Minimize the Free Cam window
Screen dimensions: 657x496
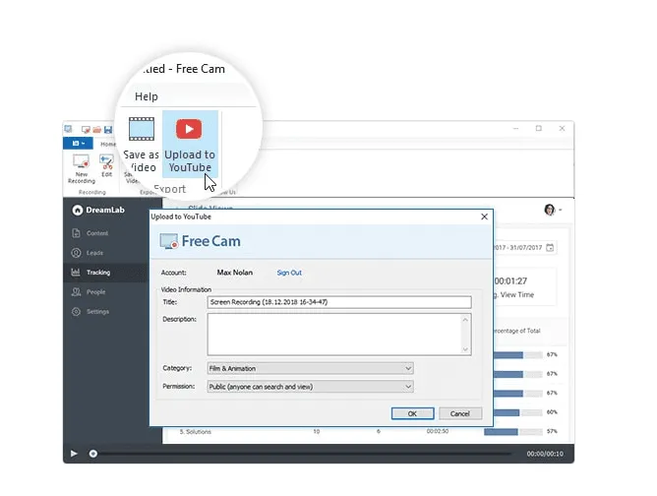[x=515, y=128]
